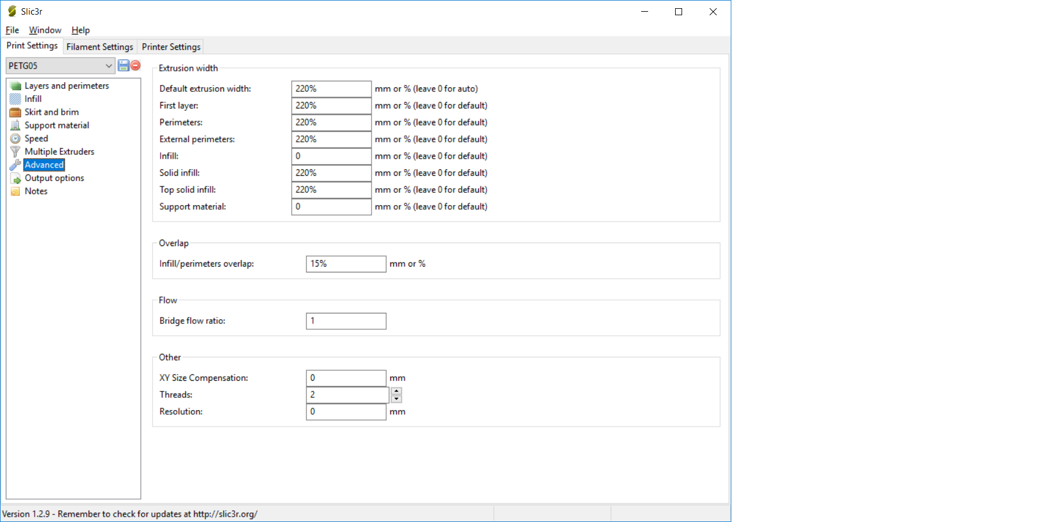This screenshot has width=1039, height=522.
Task: Switch to the Printer Settings tab
Action: coord(171,47)
